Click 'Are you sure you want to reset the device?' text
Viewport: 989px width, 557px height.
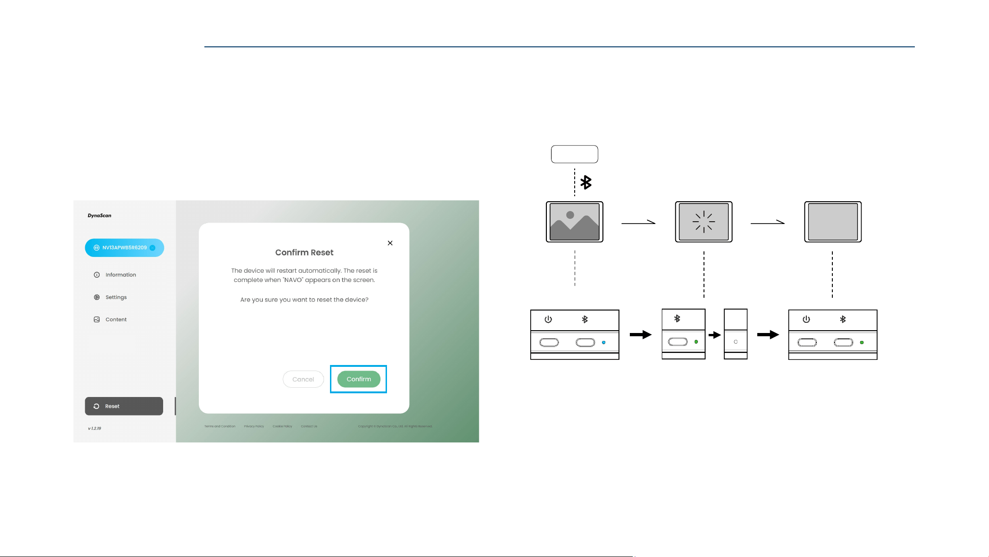(x=304, y=300)
